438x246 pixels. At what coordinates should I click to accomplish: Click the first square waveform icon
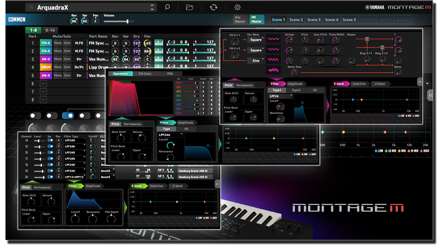[x=273, y=39]
